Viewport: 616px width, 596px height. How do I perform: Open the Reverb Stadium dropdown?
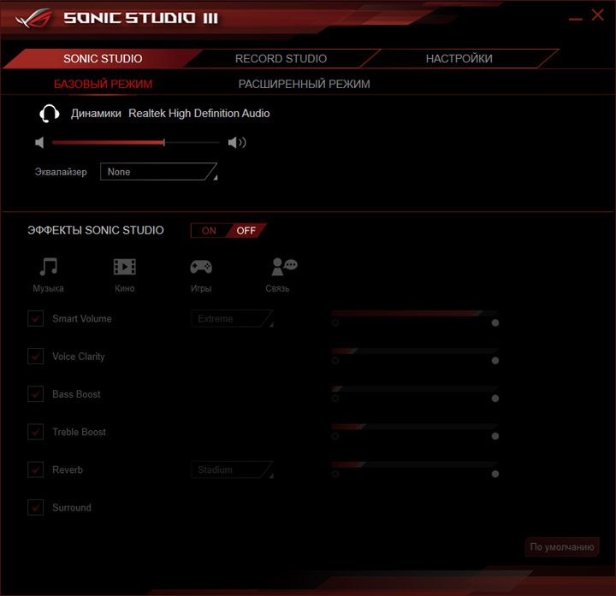tap(232, 469)
